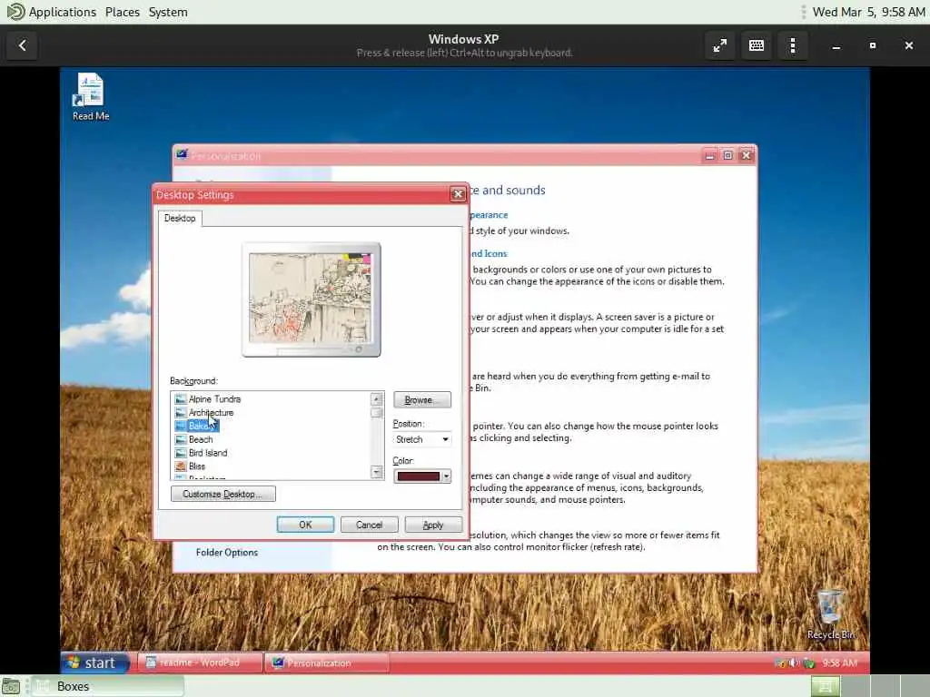Viewport: 930px width, 697px height.
Task: Click the green tray icon beside the XP clock
Action: [809, 663]
